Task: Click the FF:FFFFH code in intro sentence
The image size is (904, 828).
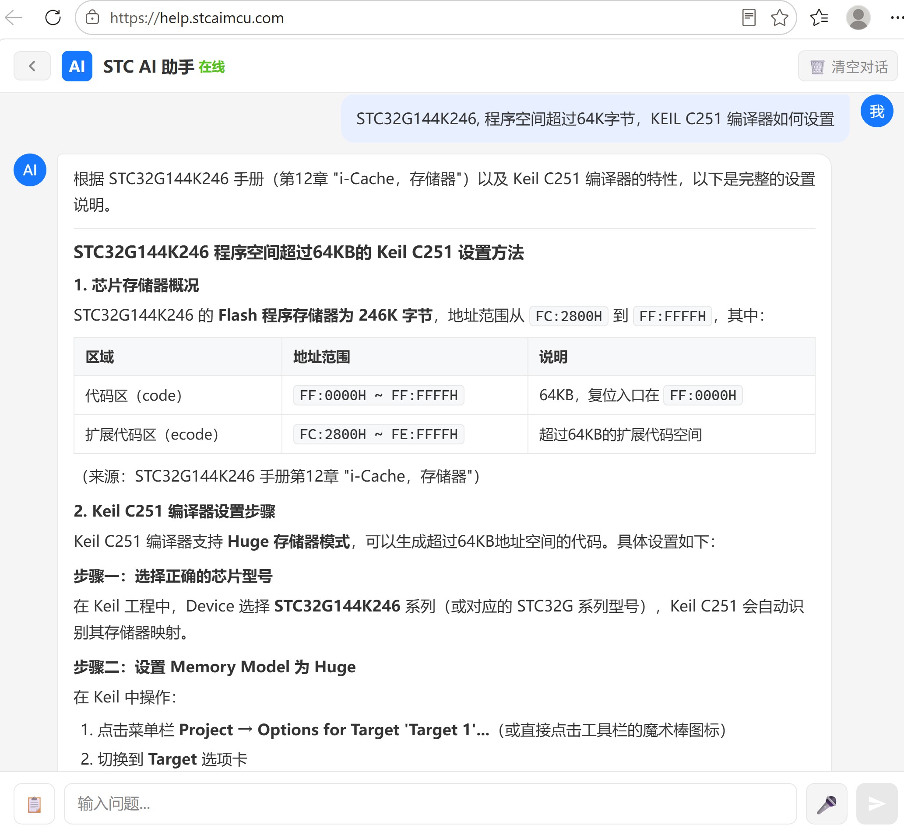Action: point(672,316)
